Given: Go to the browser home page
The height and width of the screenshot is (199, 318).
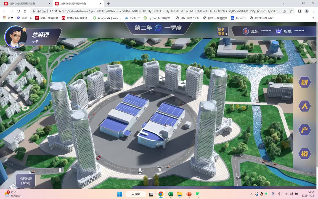Looking at the screenshot, I should pyautogui.click(x=25, y=11).
